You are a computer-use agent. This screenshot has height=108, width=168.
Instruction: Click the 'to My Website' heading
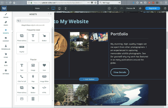(71, 21)
